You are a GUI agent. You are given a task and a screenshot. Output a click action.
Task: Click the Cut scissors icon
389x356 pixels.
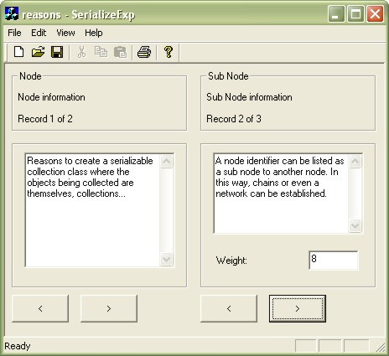tap(81, 52)
